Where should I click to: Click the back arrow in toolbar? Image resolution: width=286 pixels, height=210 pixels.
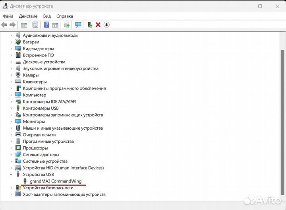pos(4,25)
